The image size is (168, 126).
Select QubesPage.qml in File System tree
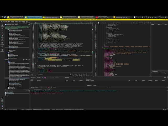tap(12, 57)
